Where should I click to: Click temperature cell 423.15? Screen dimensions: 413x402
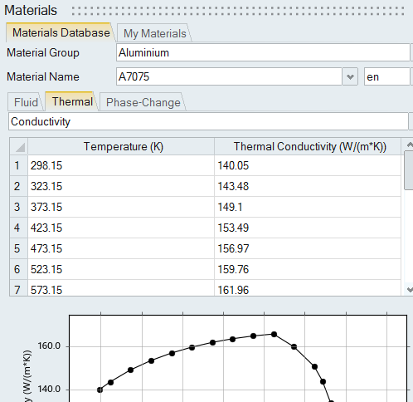tap(121, 228)
